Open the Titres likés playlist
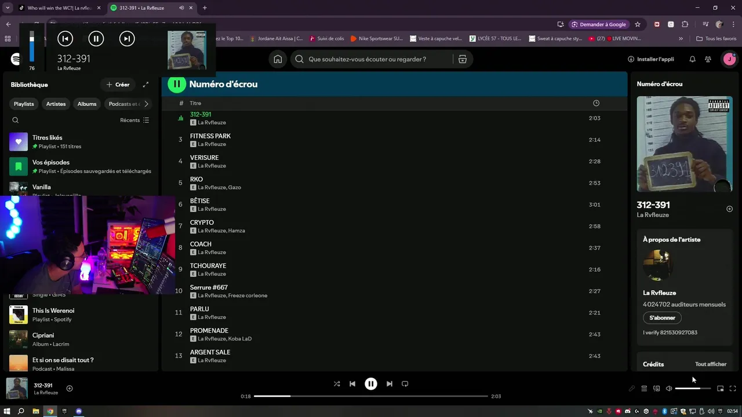The image size is (742, 417). coord(81,142)
